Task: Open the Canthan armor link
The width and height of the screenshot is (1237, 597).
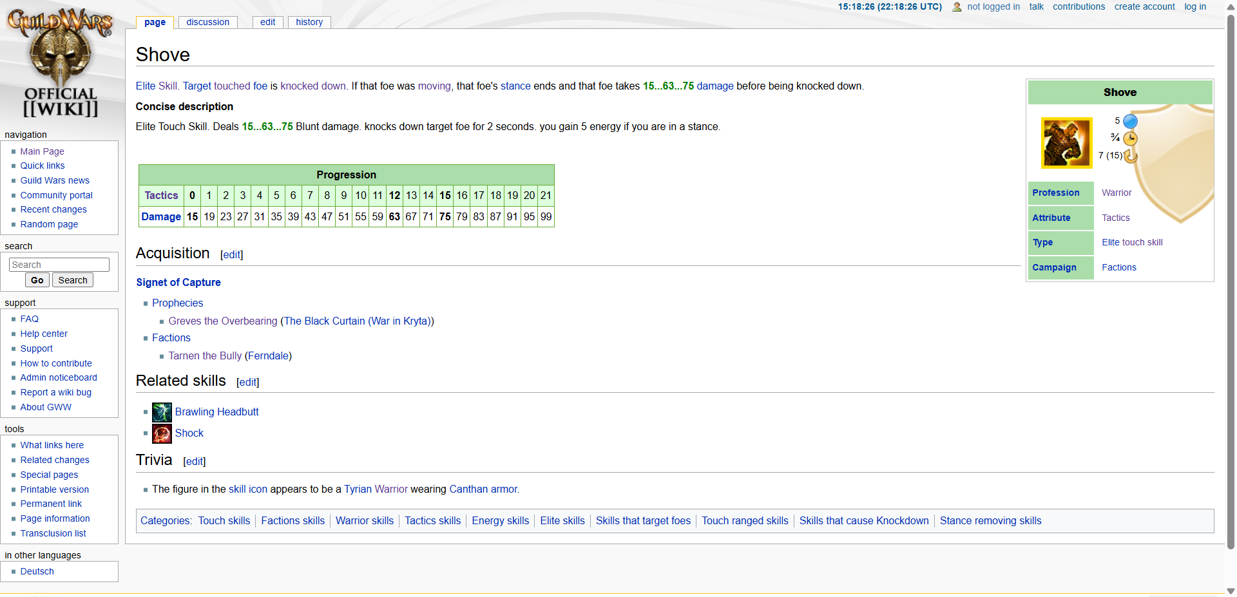Action: (x=483, y=489)
